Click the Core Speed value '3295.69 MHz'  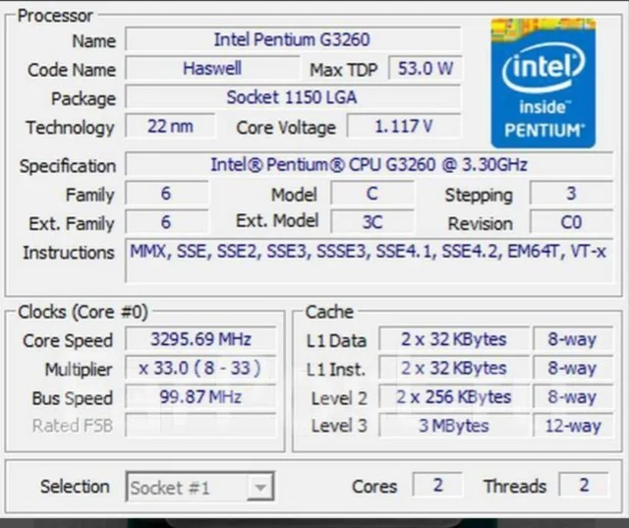200,339
